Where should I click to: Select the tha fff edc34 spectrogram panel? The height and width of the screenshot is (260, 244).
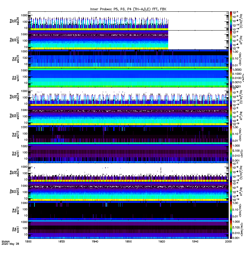click(128, 21)
